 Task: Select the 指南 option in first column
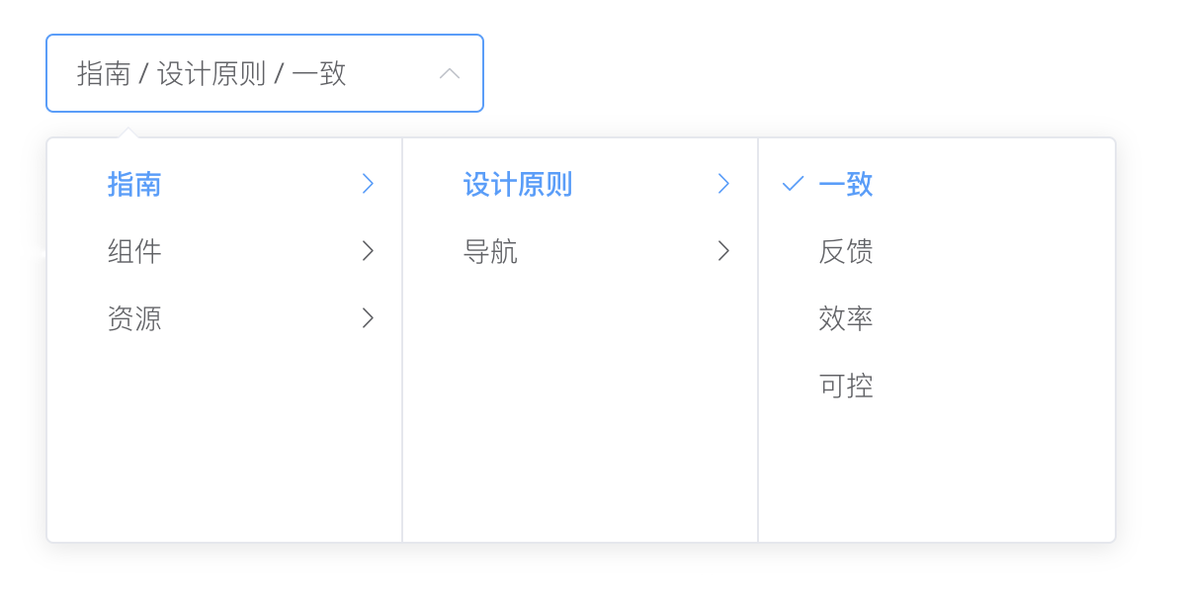[x=134, y=185]
